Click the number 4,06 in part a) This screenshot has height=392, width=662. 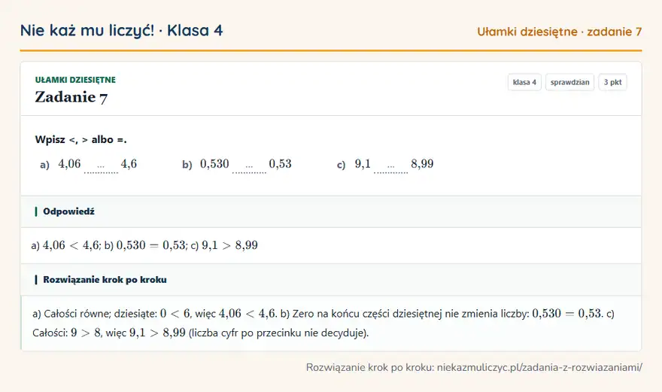pyautogui.click(x=69, y=164)
